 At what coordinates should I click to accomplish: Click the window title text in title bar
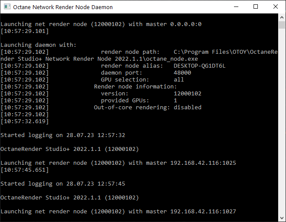point(63,7)
